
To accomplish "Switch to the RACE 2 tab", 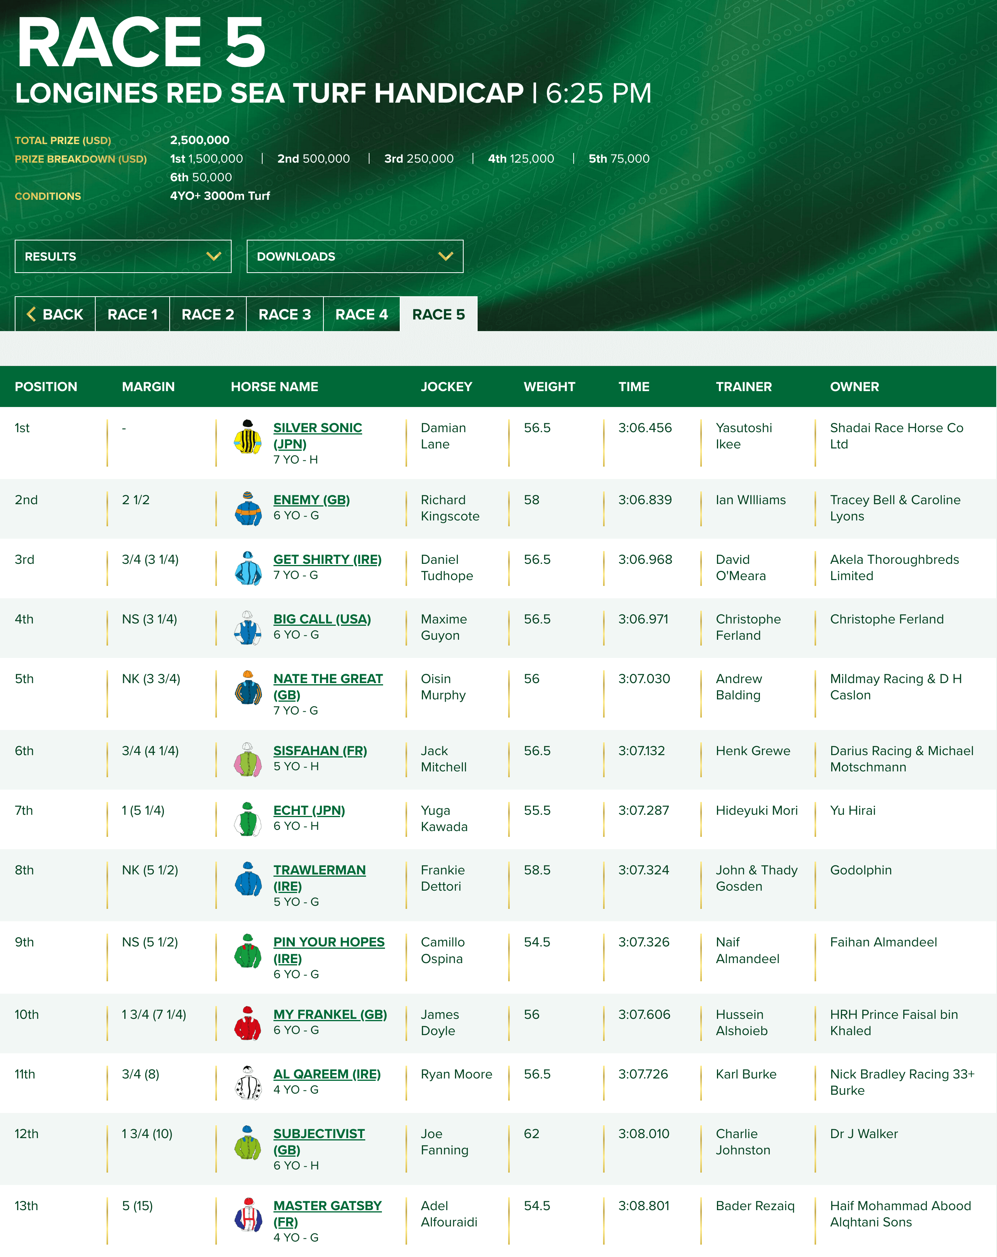I will [208, 314].
